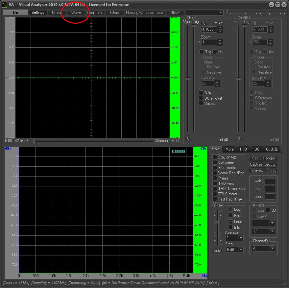Enable THD view checkbox
The height and width of the screenshot is (288, 289).
click(x=215, y=183)
